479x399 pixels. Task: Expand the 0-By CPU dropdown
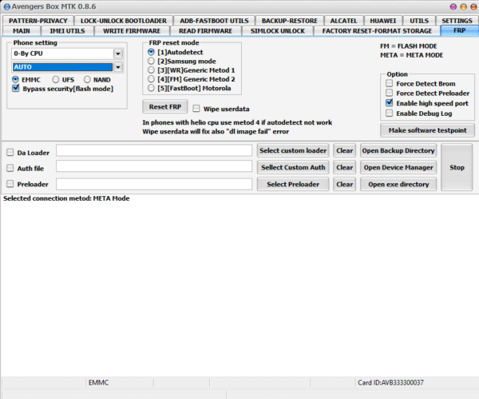coord(118,54)
